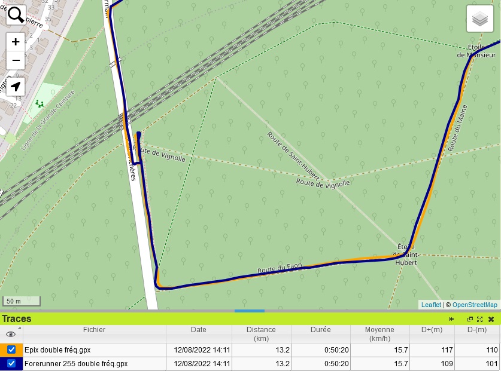The height and width of the screenshot is (371, 501).
Task: Click the collapse-to-left icon in Traces header
Action: 451,319
